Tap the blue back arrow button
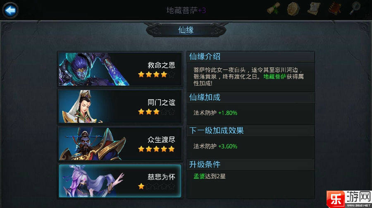 pos(10,10)
